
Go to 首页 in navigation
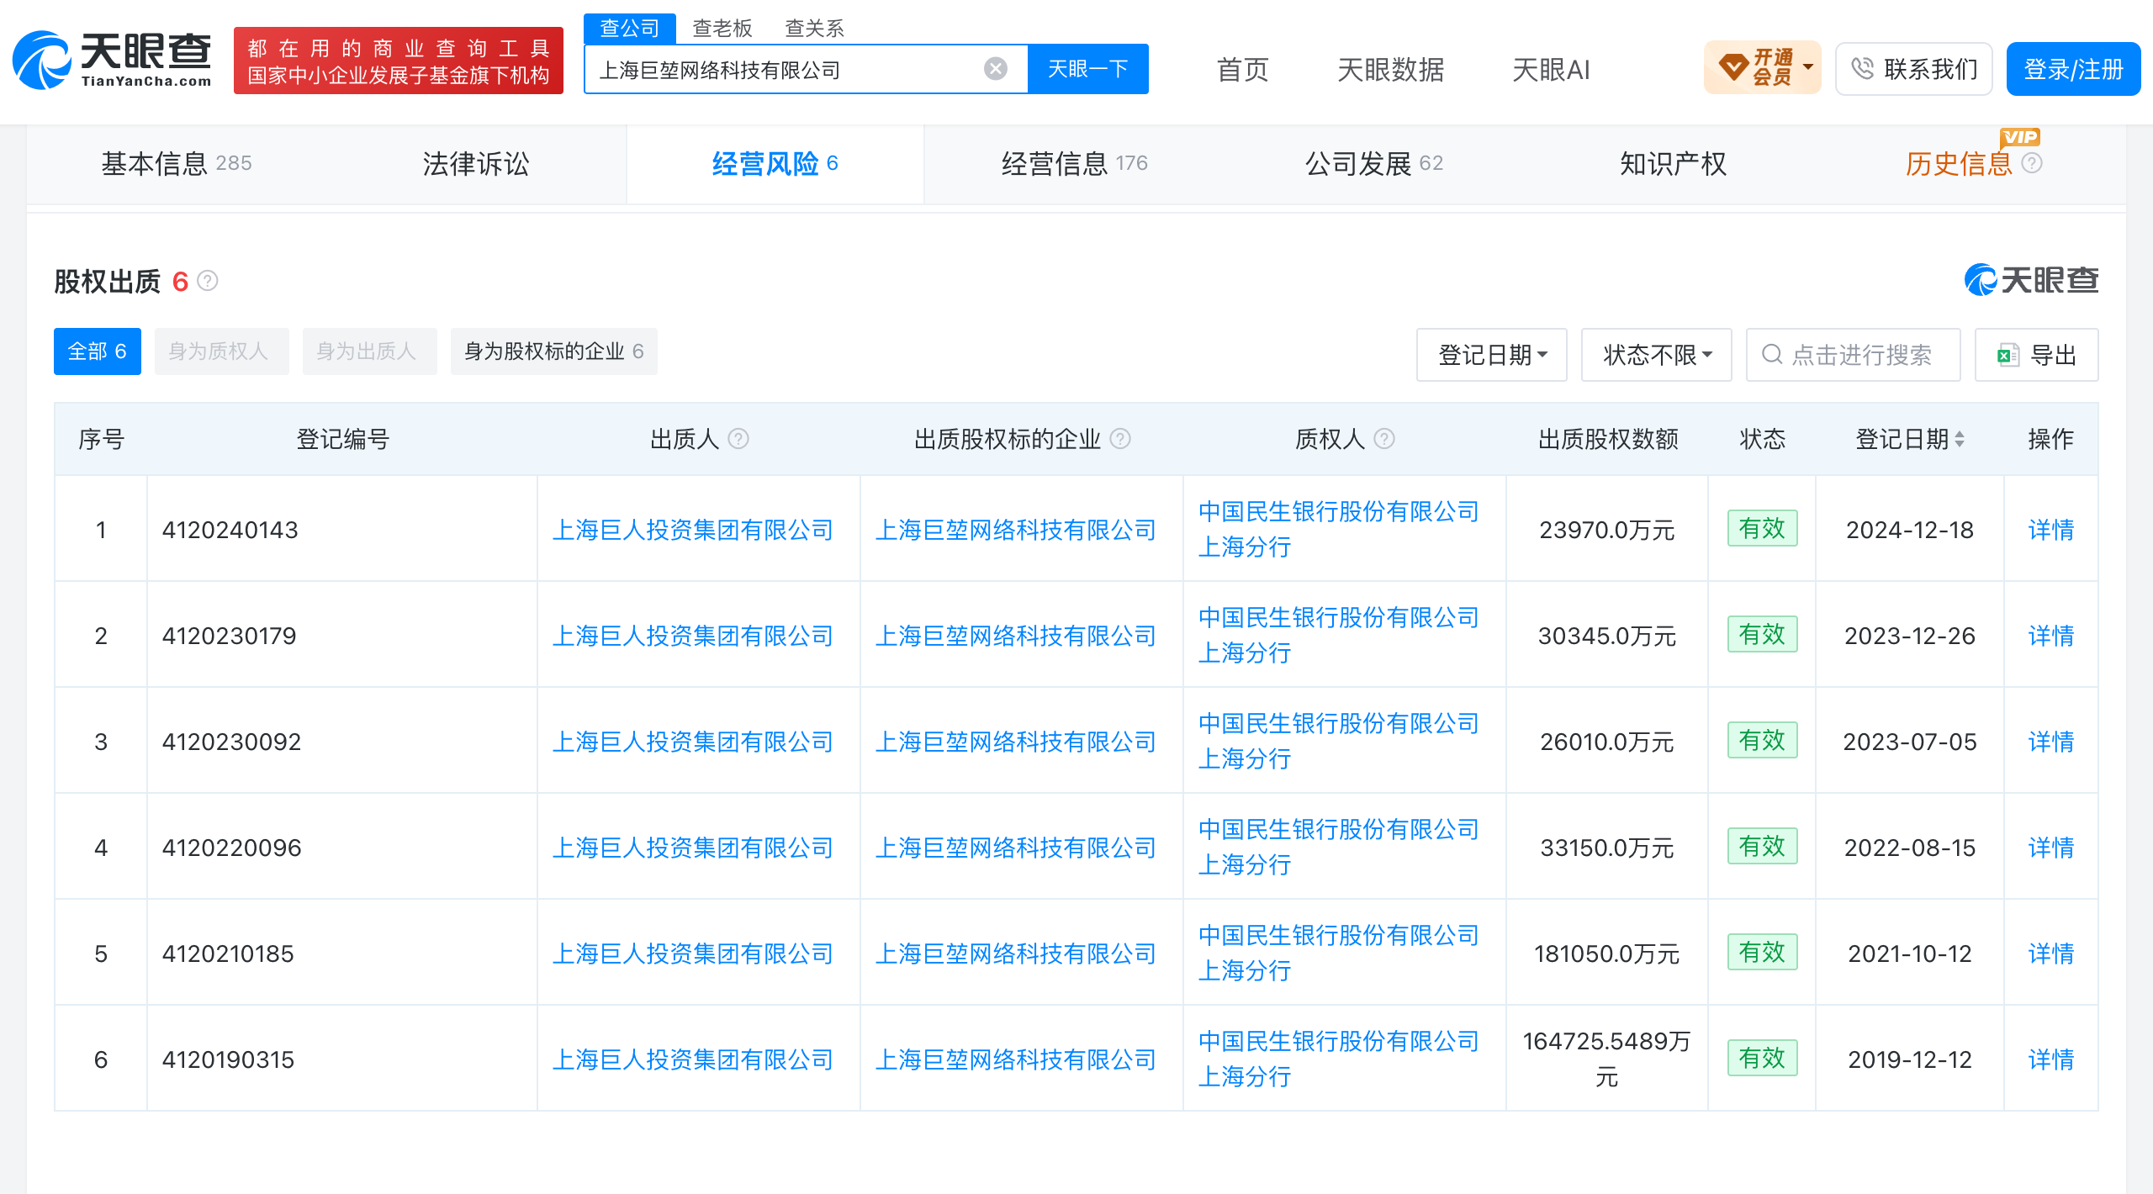pyautogui.click(x=1243, y=69)
